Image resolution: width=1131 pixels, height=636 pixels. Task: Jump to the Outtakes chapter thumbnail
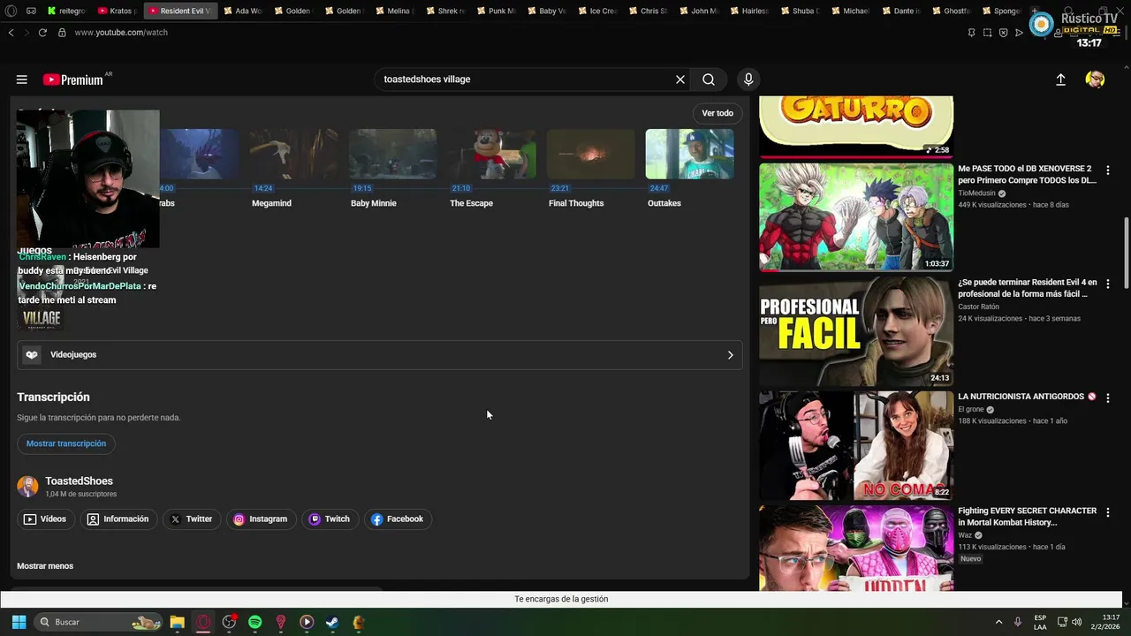(x=689, y=154)
